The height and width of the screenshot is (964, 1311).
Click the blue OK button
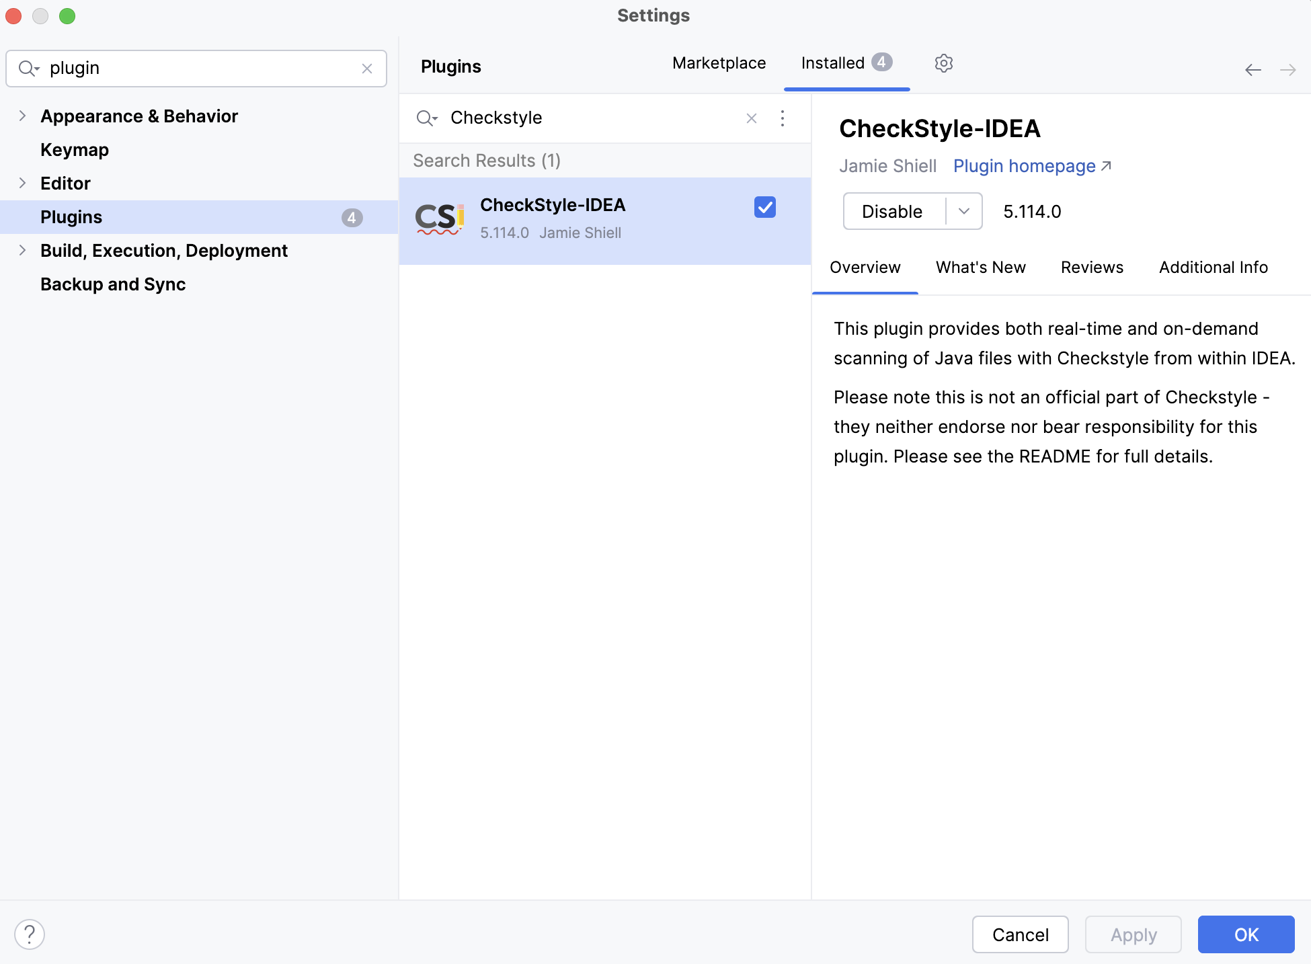pos(1245,934)
